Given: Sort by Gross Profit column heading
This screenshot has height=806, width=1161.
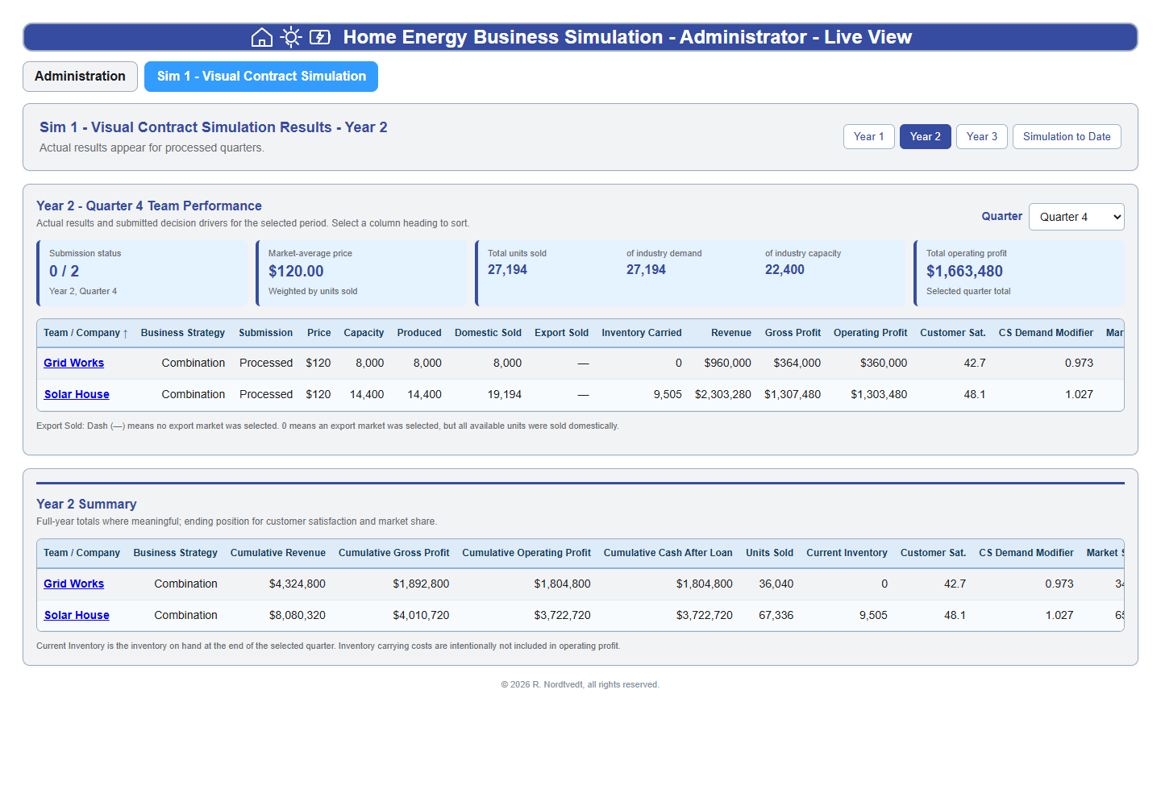Looking at the screenshot, I should pos(793,333).
